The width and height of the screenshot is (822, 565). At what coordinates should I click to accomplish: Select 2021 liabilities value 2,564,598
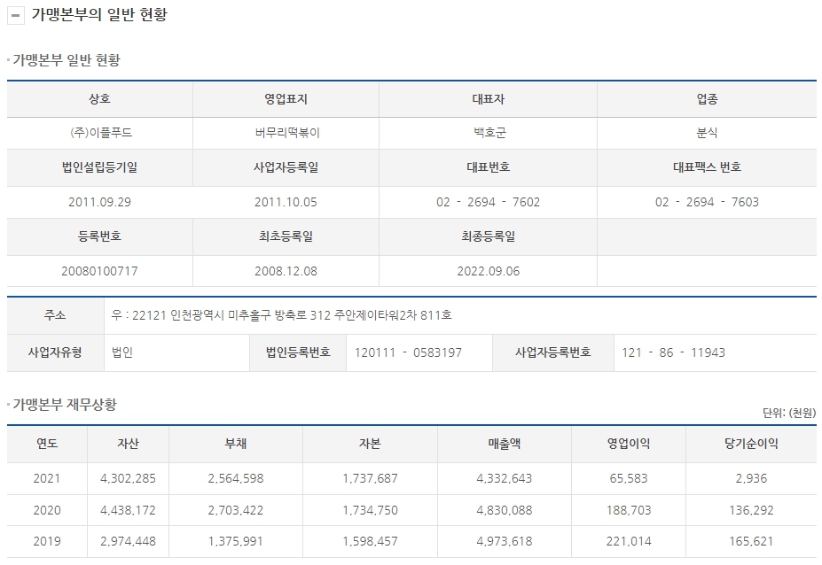click(x=235, y=478)
